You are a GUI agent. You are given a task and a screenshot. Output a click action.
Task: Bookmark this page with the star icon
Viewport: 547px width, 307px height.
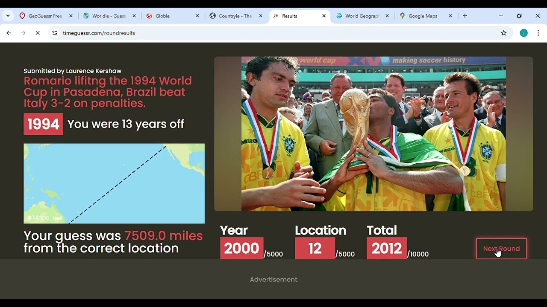coord(503,33)
